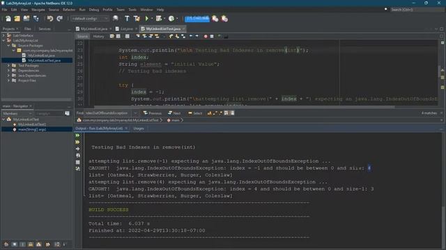Toggle Whole Words in the Find bar

tap(215, 113)
